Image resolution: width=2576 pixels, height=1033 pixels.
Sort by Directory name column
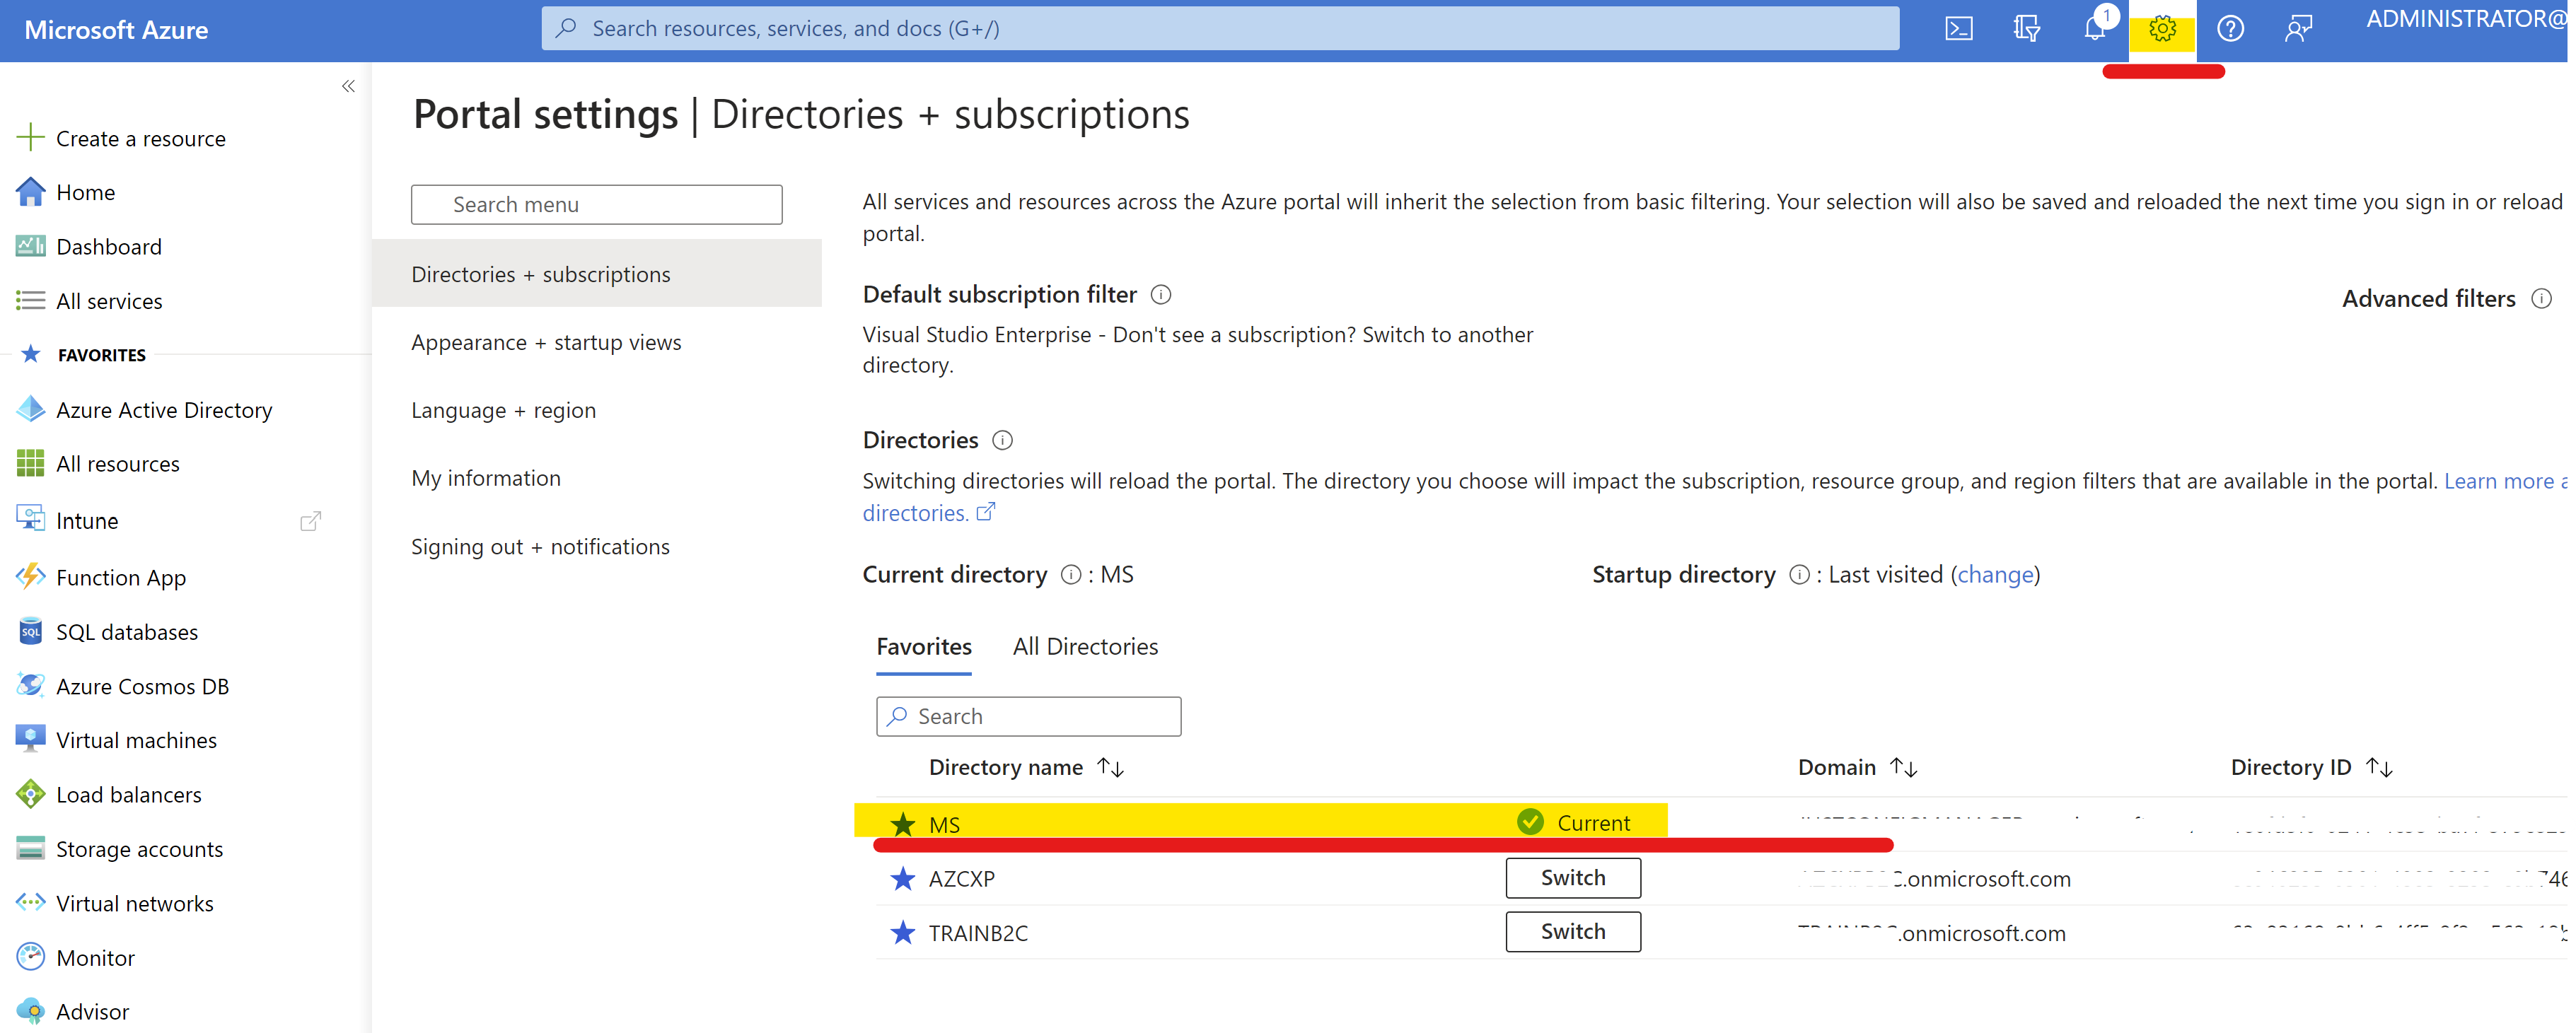[1026, 767]
